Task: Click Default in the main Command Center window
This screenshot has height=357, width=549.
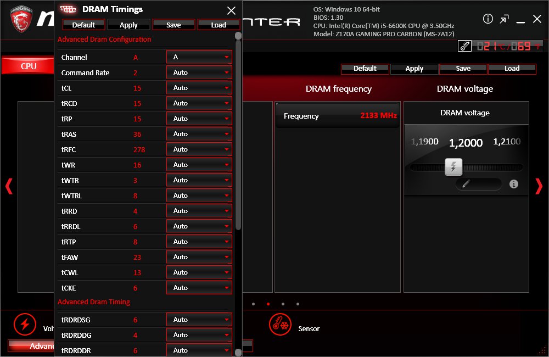Action: pos(365,69)
